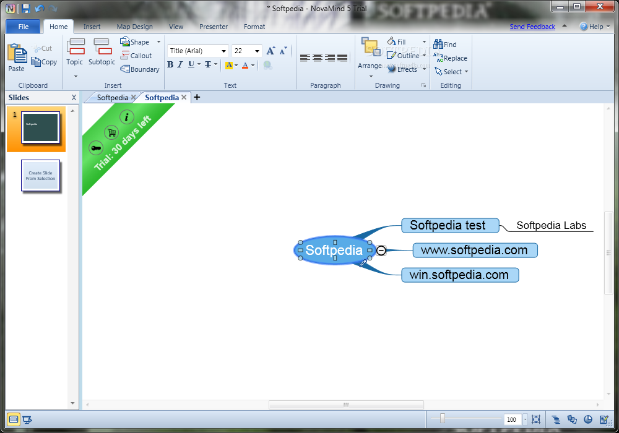Open the highlight color dropdown arrow
The image size is (619, 433).
[236, 65]
